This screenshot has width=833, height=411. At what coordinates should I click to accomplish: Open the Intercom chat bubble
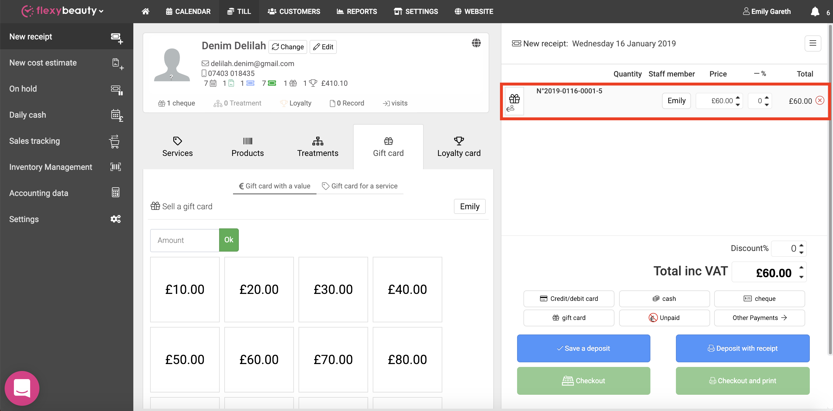[x=22, y=388]
